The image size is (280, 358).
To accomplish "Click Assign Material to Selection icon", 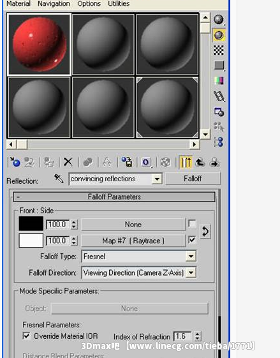I will (49, 162).
